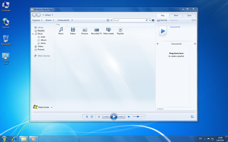Image resolution: width=228 pixels, height=142 pixels.
Task: Click the volume slider
Action: pos(138,117)
